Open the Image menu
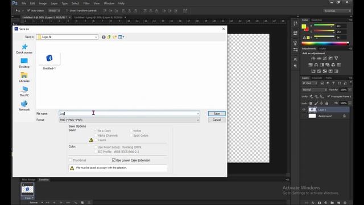 [x=43, y=3]
